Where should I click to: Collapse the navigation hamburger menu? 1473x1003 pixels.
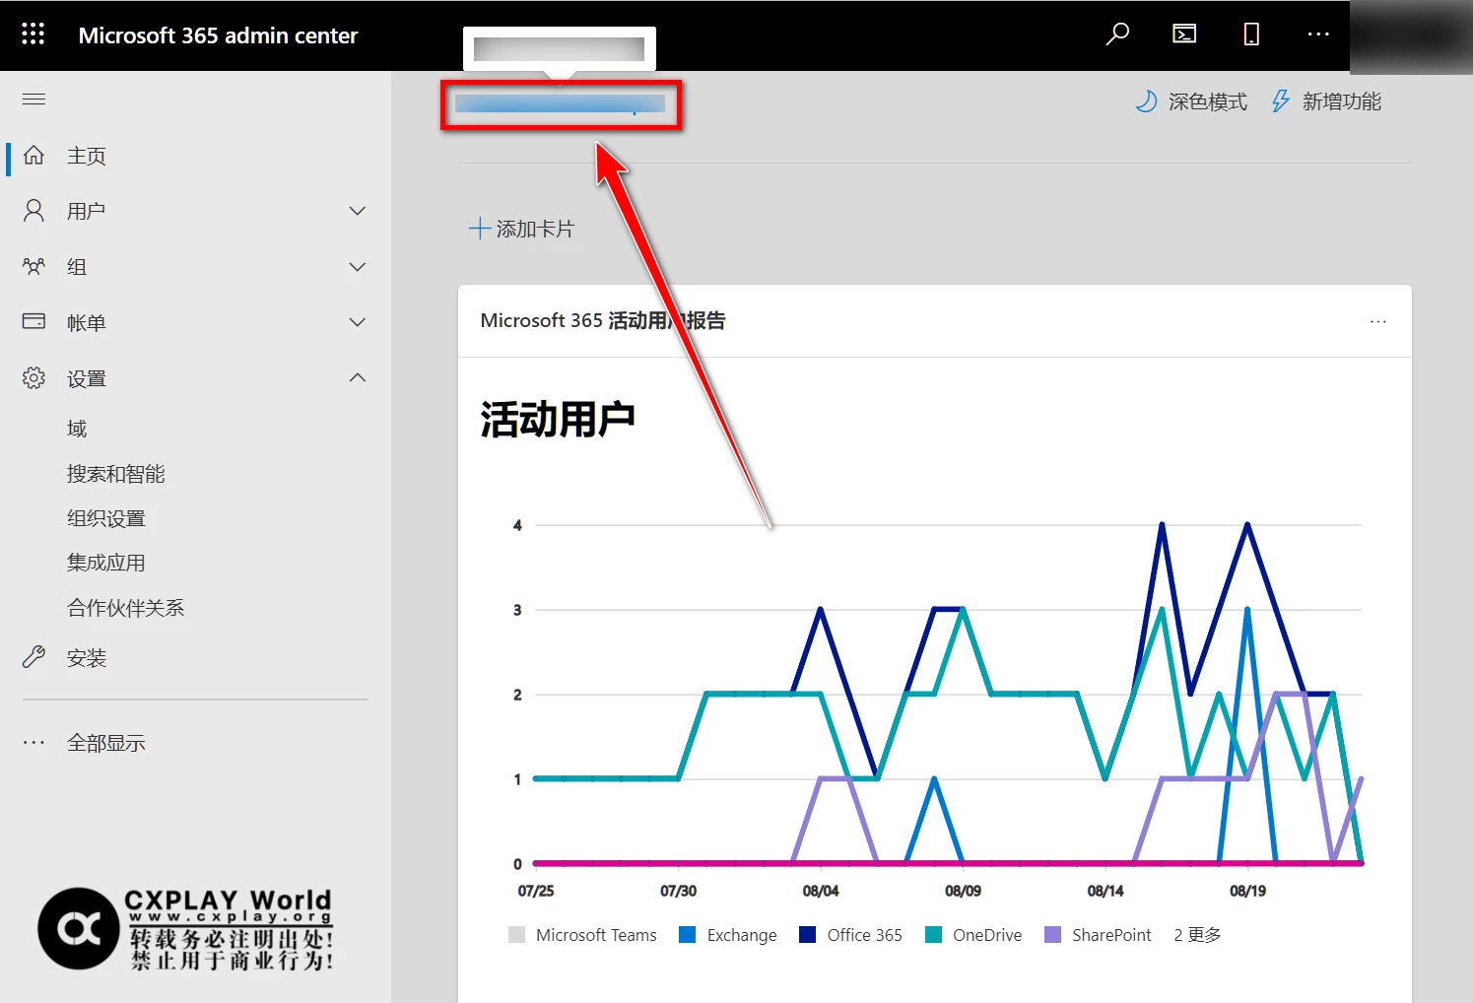coord(33,99)
